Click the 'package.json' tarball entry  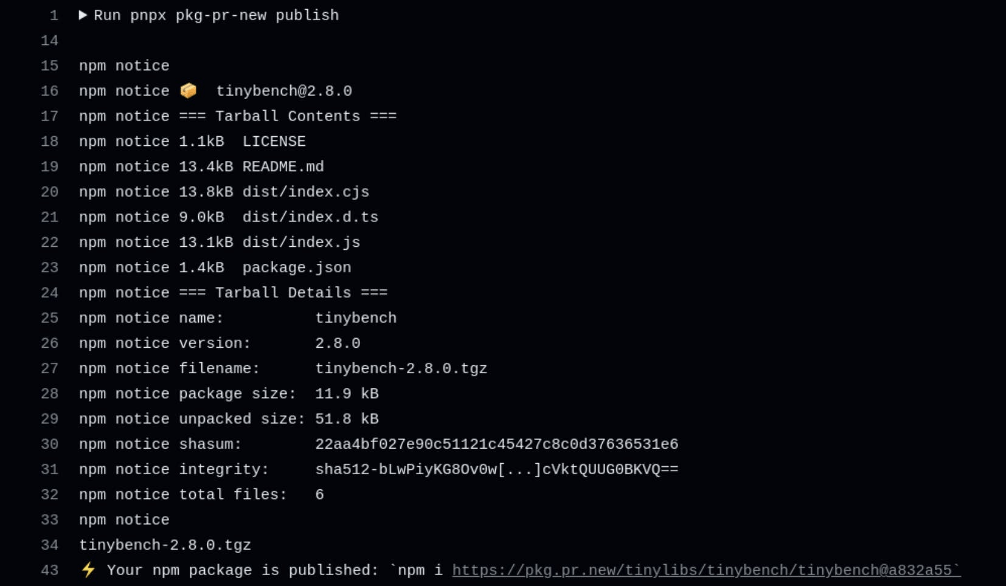pyautogui.click(x=296, y=268)
